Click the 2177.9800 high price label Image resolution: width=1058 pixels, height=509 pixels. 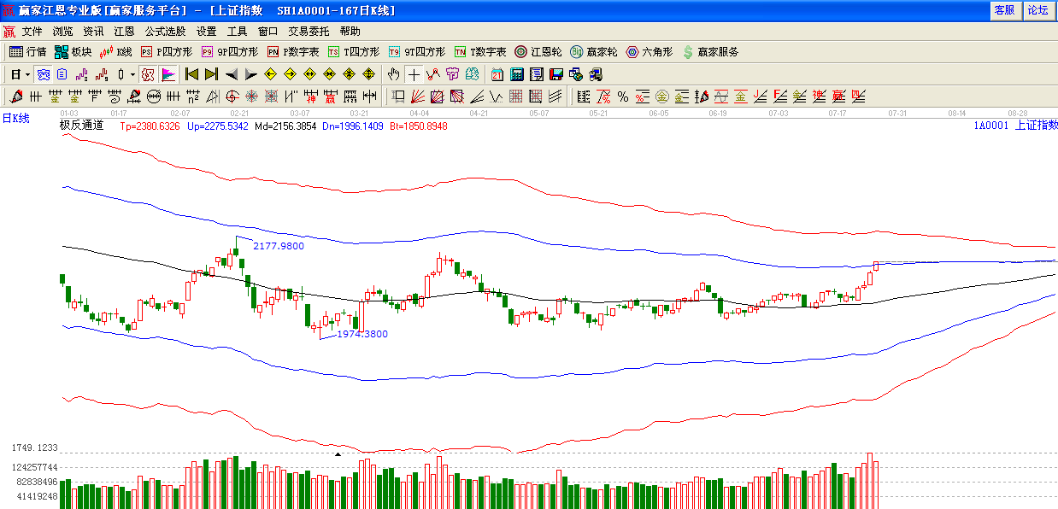point(279,246)
